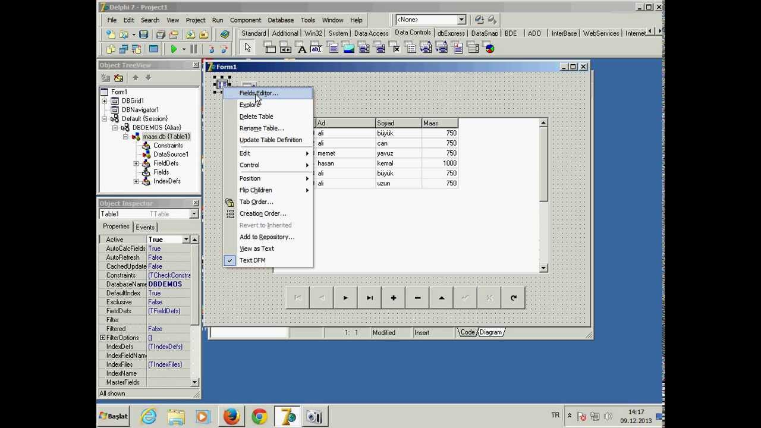
Task: Expand the FieldDefs tree node
Action: [136, 163]
